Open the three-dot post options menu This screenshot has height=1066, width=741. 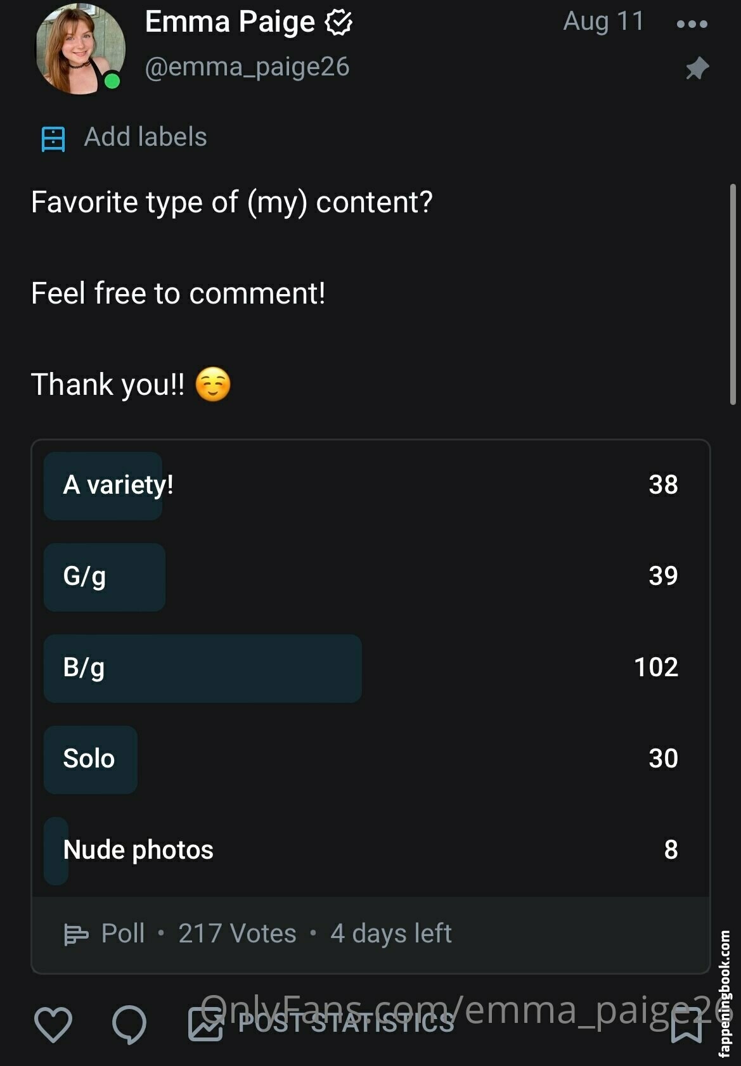point(692,24)
